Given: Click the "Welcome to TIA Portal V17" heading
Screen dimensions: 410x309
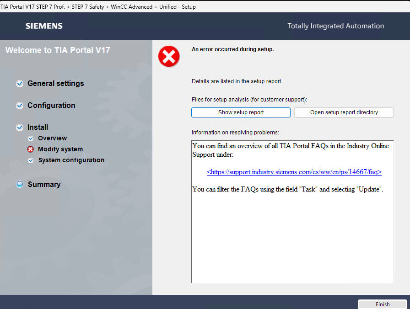Looking at the screenshot, I should point(58,50).
